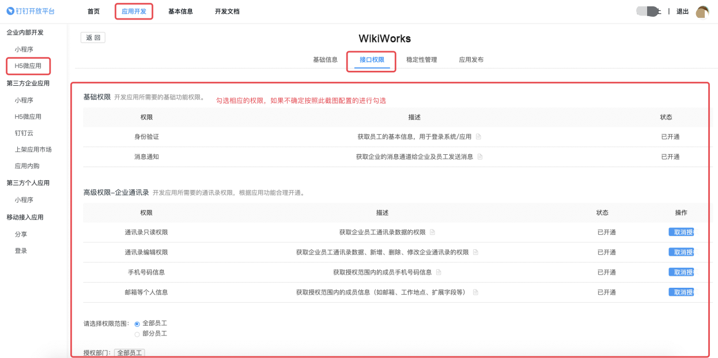Image resolution: width=718 pixels, height=358 pixels.
Task: Open 基本信息 in top navigation
Action: point(180,12)
